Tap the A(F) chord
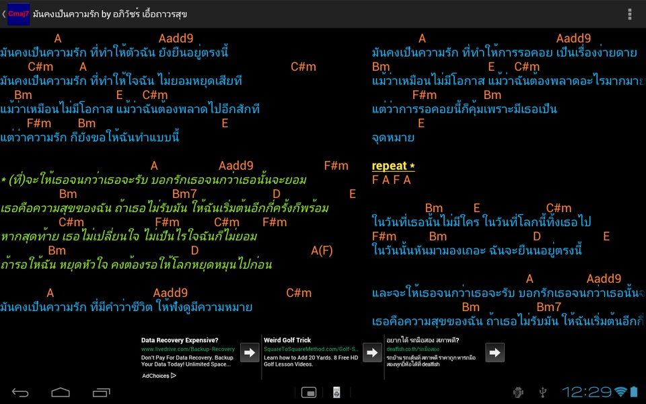The height and width of the screenshot is (404, 646). click(322, 250)
